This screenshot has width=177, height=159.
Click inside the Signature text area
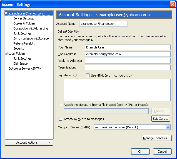point(117,90)
